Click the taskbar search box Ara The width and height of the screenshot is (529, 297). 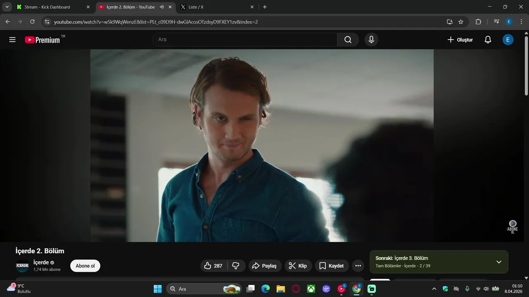[204, 289]
